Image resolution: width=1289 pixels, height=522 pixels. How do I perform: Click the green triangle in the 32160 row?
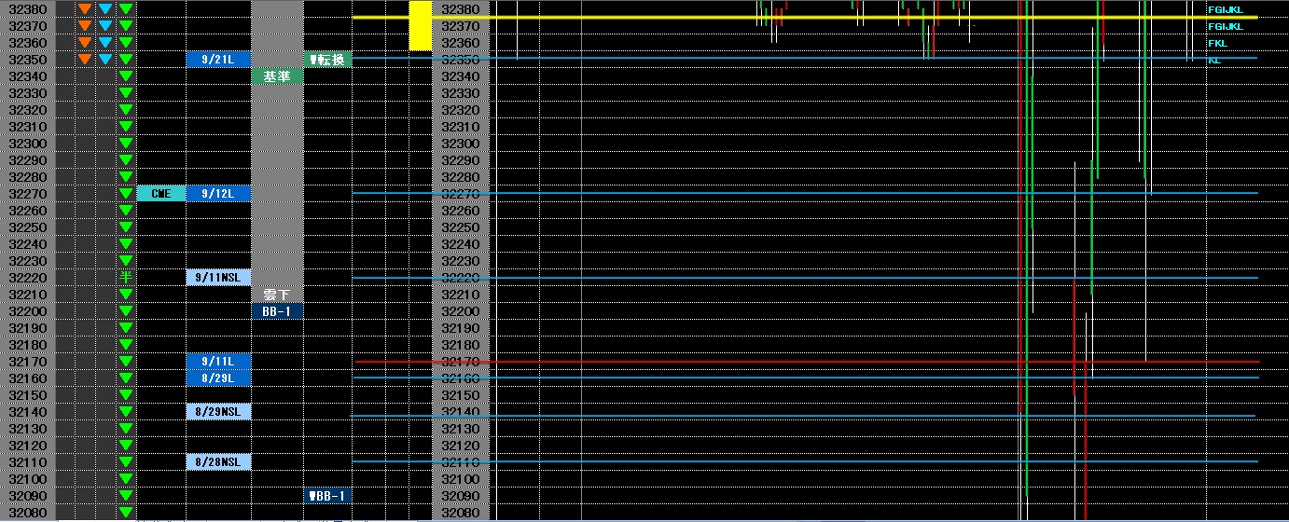click(126, 378)
